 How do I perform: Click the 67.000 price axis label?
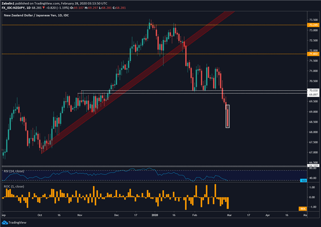pos(313,152)
